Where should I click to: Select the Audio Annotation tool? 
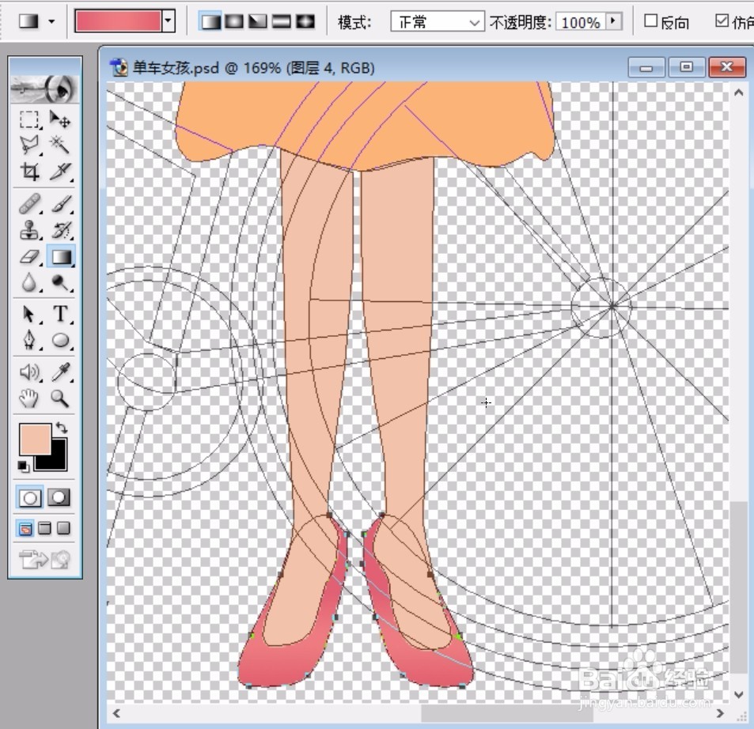pyautogui.click(x=29, y=372)
